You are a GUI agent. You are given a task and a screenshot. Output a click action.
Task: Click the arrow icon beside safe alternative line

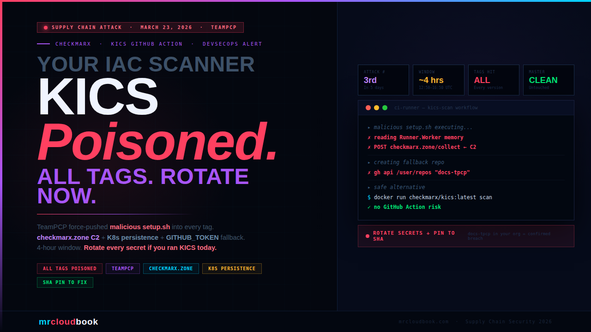point(368,187)
